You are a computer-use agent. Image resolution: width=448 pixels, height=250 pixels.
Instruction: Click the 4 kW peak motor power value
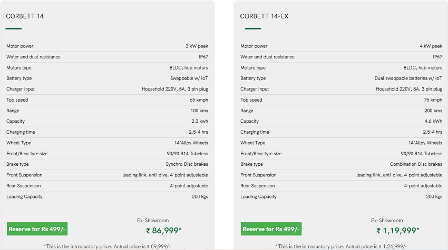[x=431, y=46]
